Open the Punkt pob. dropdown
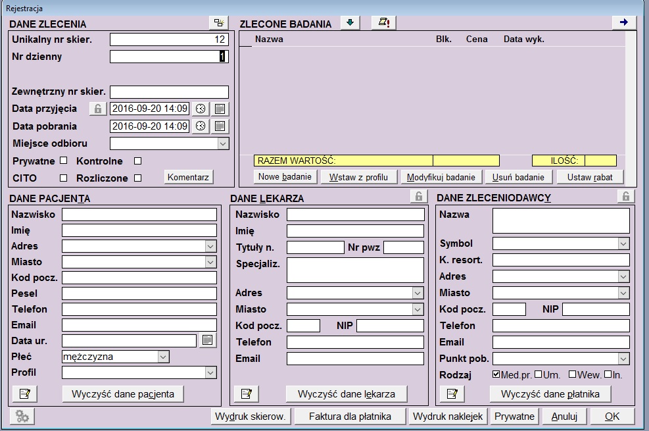The image size is (649, 431). 623,359
